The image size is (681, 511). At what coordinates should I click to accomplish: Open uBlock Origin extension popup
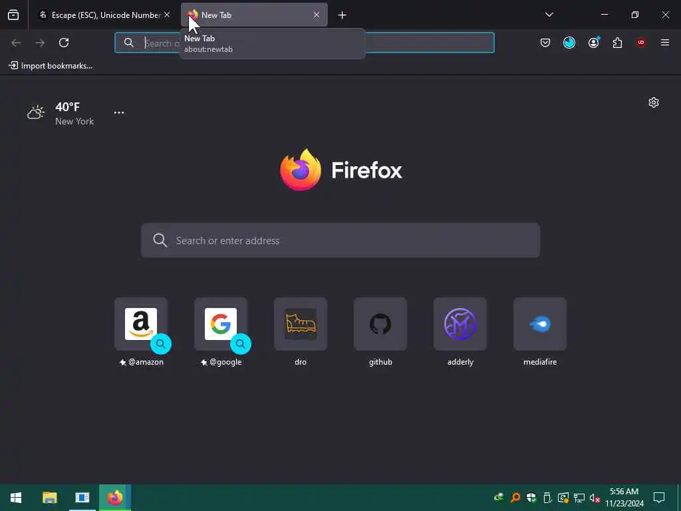(641, 43)
